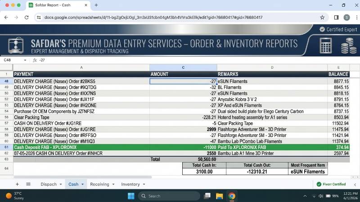Open the Windows Start menu
The width and height of the screenshot is (360, 202).
click(131, 196)
